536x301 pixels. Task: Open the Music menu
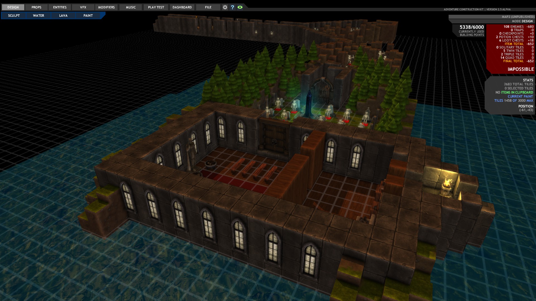click(131, 7)
